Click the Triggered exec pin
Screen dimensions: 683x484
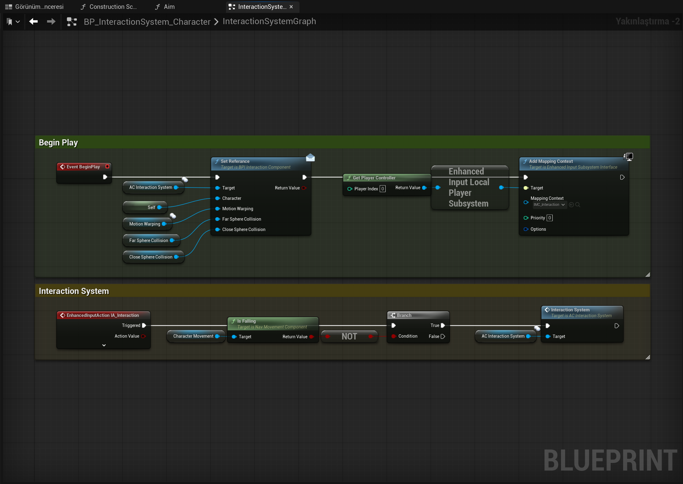point(144,325)
